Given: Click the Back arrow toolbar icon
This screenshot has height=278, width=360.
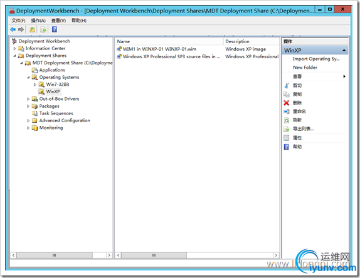Looking at the screenshot, I should pyautogui.click(x=13, y=29).
